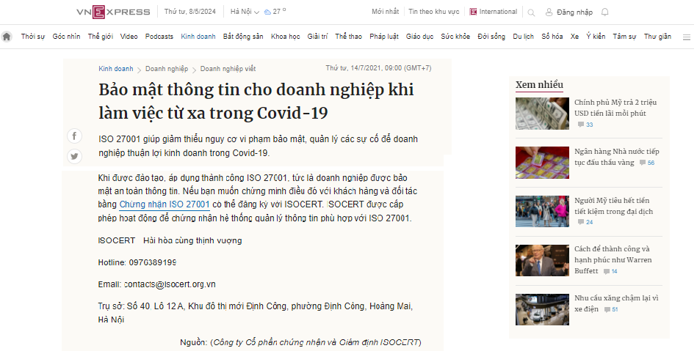Open the Kinh doanh menu section

point(198,37)
